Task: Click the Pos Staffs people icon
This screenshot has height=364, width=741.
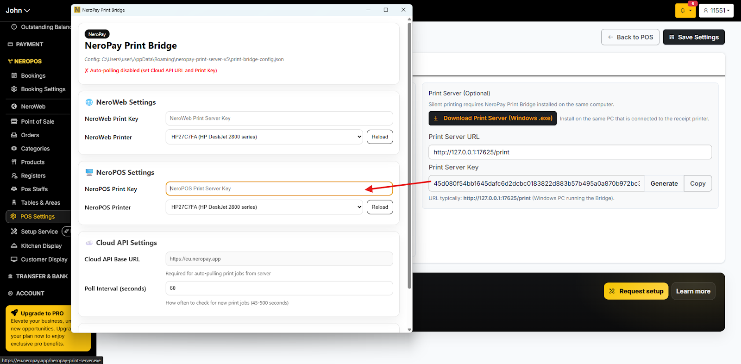Action: pos(14,189)
